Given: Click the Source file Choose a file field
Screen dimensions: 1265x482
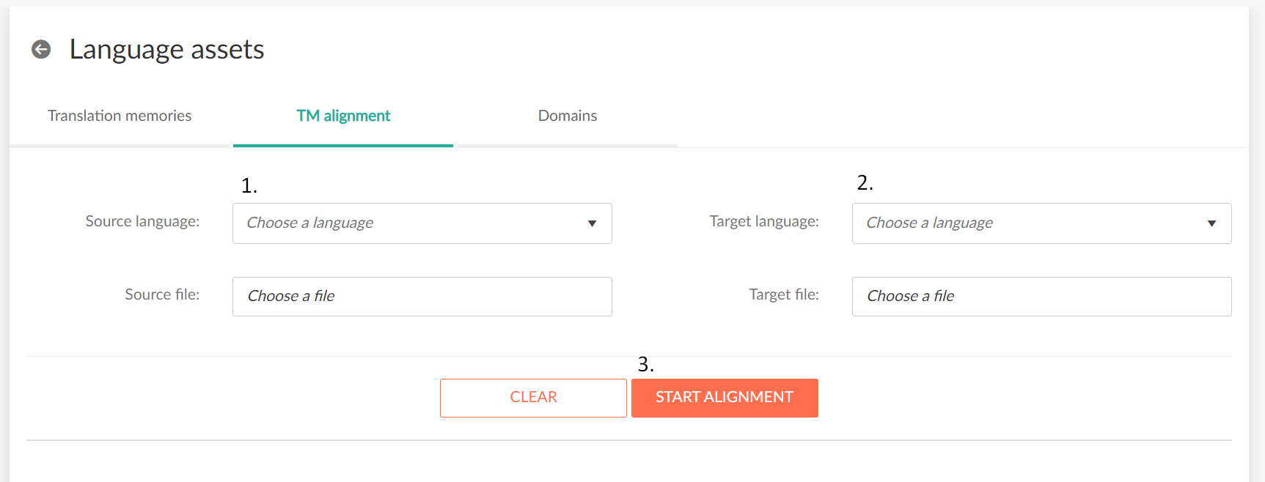Looking at the screenshot, I should 422,297.
